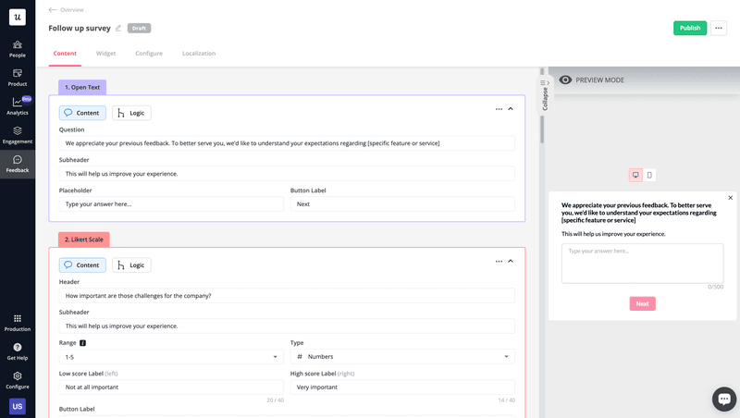Open the Open Text question options menu
This screenshot has width=740, height=418.
499,109
